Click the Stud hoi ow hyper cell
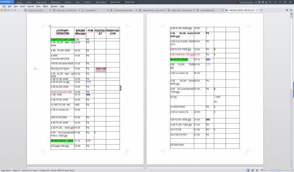The width and height of the screenshot is (294, 172). [x=62, y=70]
